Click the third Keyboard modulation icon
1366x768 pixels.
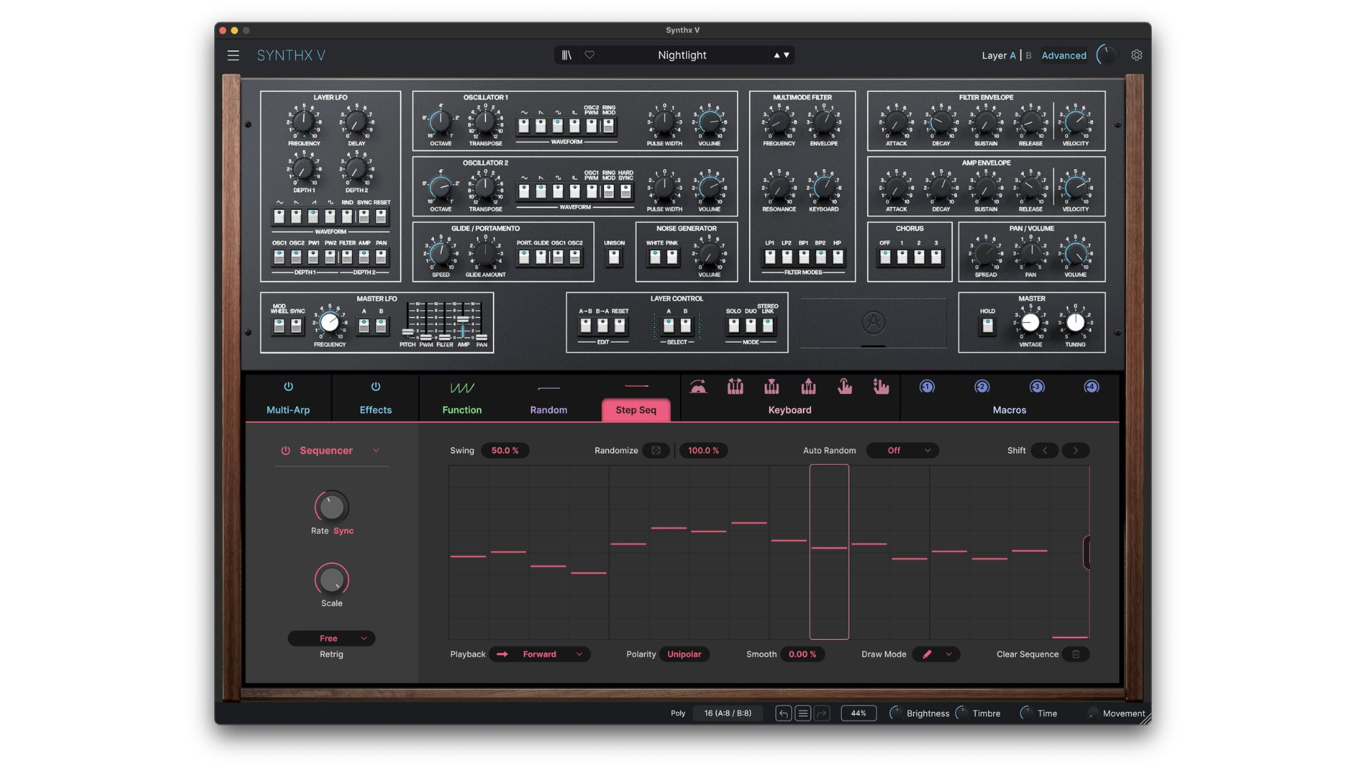772,387
